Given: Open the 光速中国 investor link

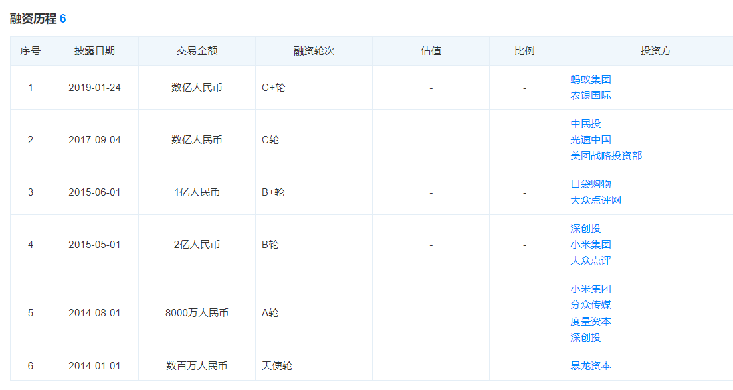Looking at the screenshot, I should [x=590, y=139].
